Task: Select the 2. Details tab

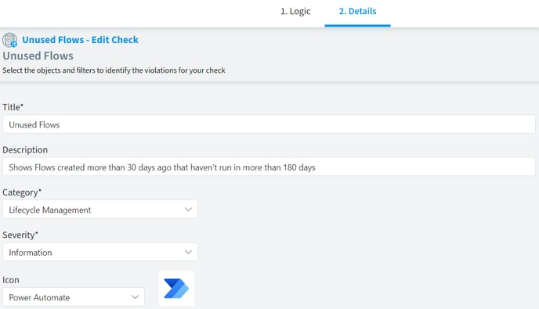Action: (x=357, y=11)
